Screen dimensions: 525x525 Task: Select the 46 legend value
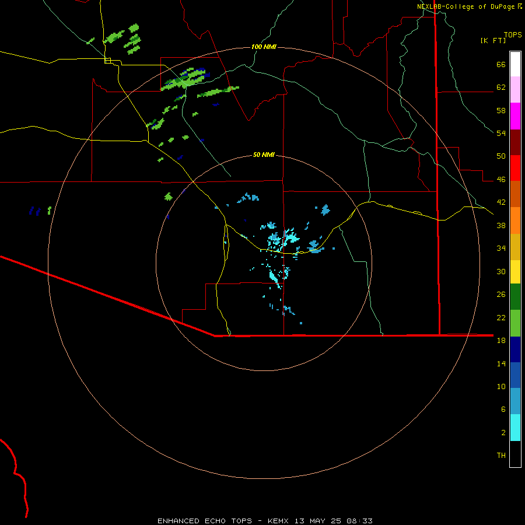click(501, 180)
